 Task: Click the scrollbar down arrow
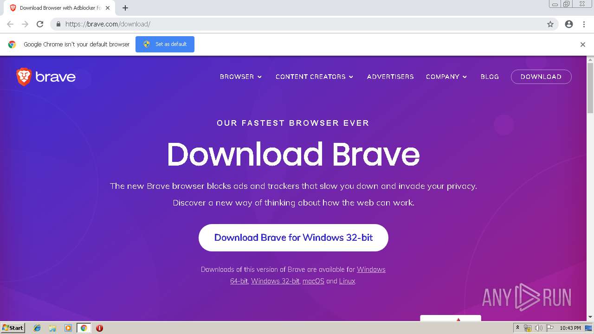pyautogui.click(x=590, y=317)
